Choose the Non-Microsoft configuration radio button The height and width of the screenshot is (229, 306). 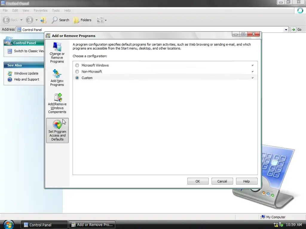pos(77,72)
